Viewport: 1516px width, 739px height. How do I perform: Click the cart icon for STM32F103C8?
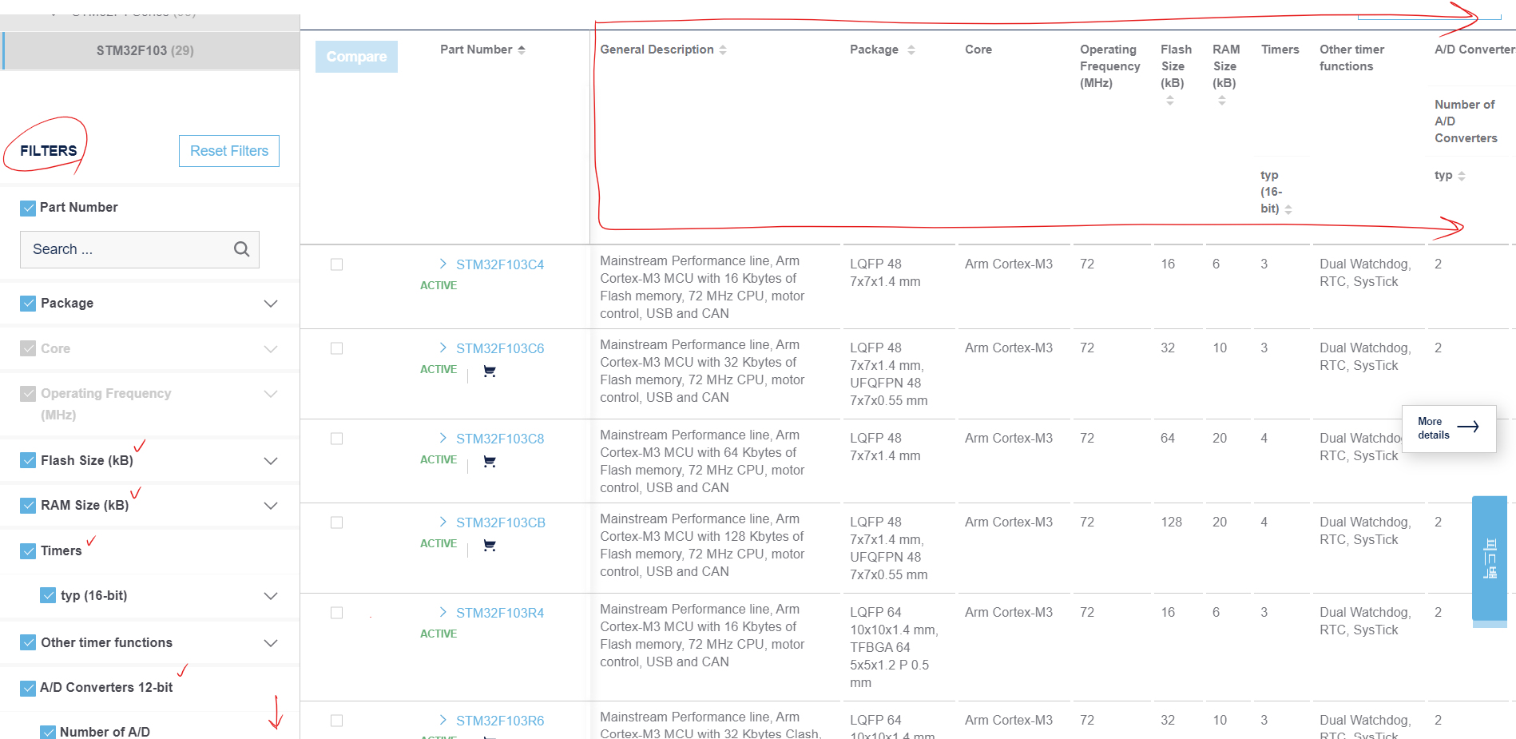coord(490,462)
